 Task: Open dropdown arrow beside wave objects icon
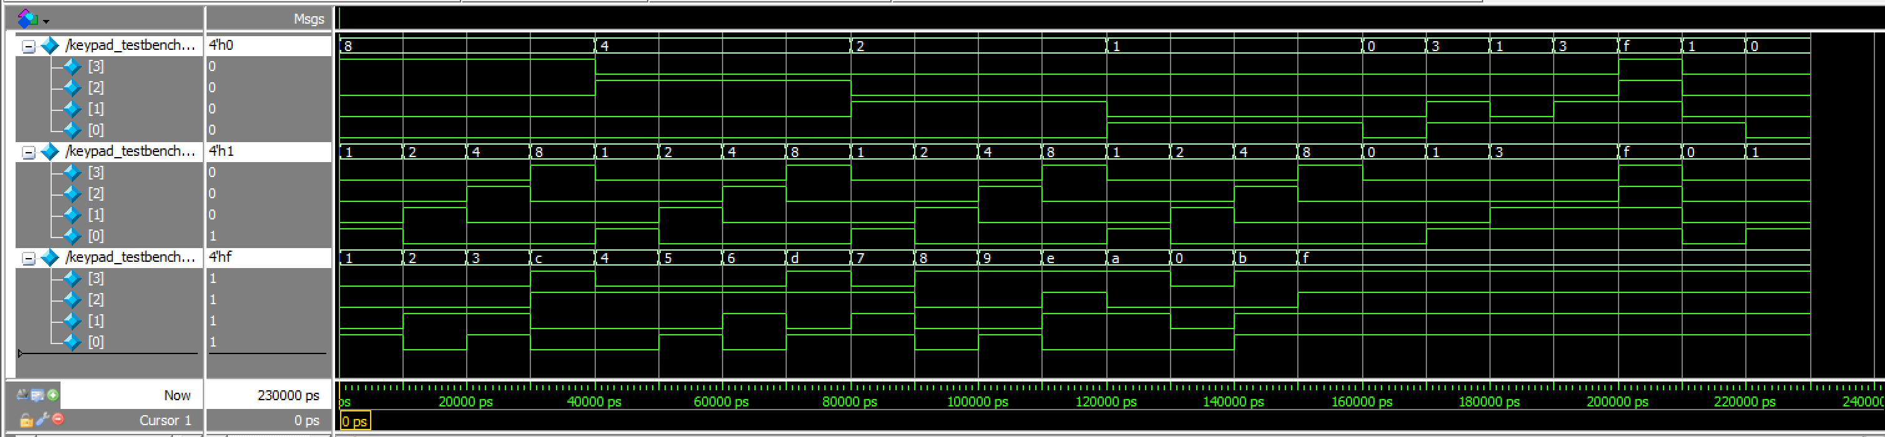click(46, 21)
